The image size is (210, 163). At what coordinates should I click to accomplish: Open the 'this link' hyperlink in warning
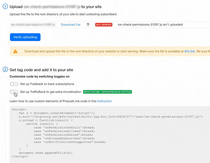(x=190, y=51)
